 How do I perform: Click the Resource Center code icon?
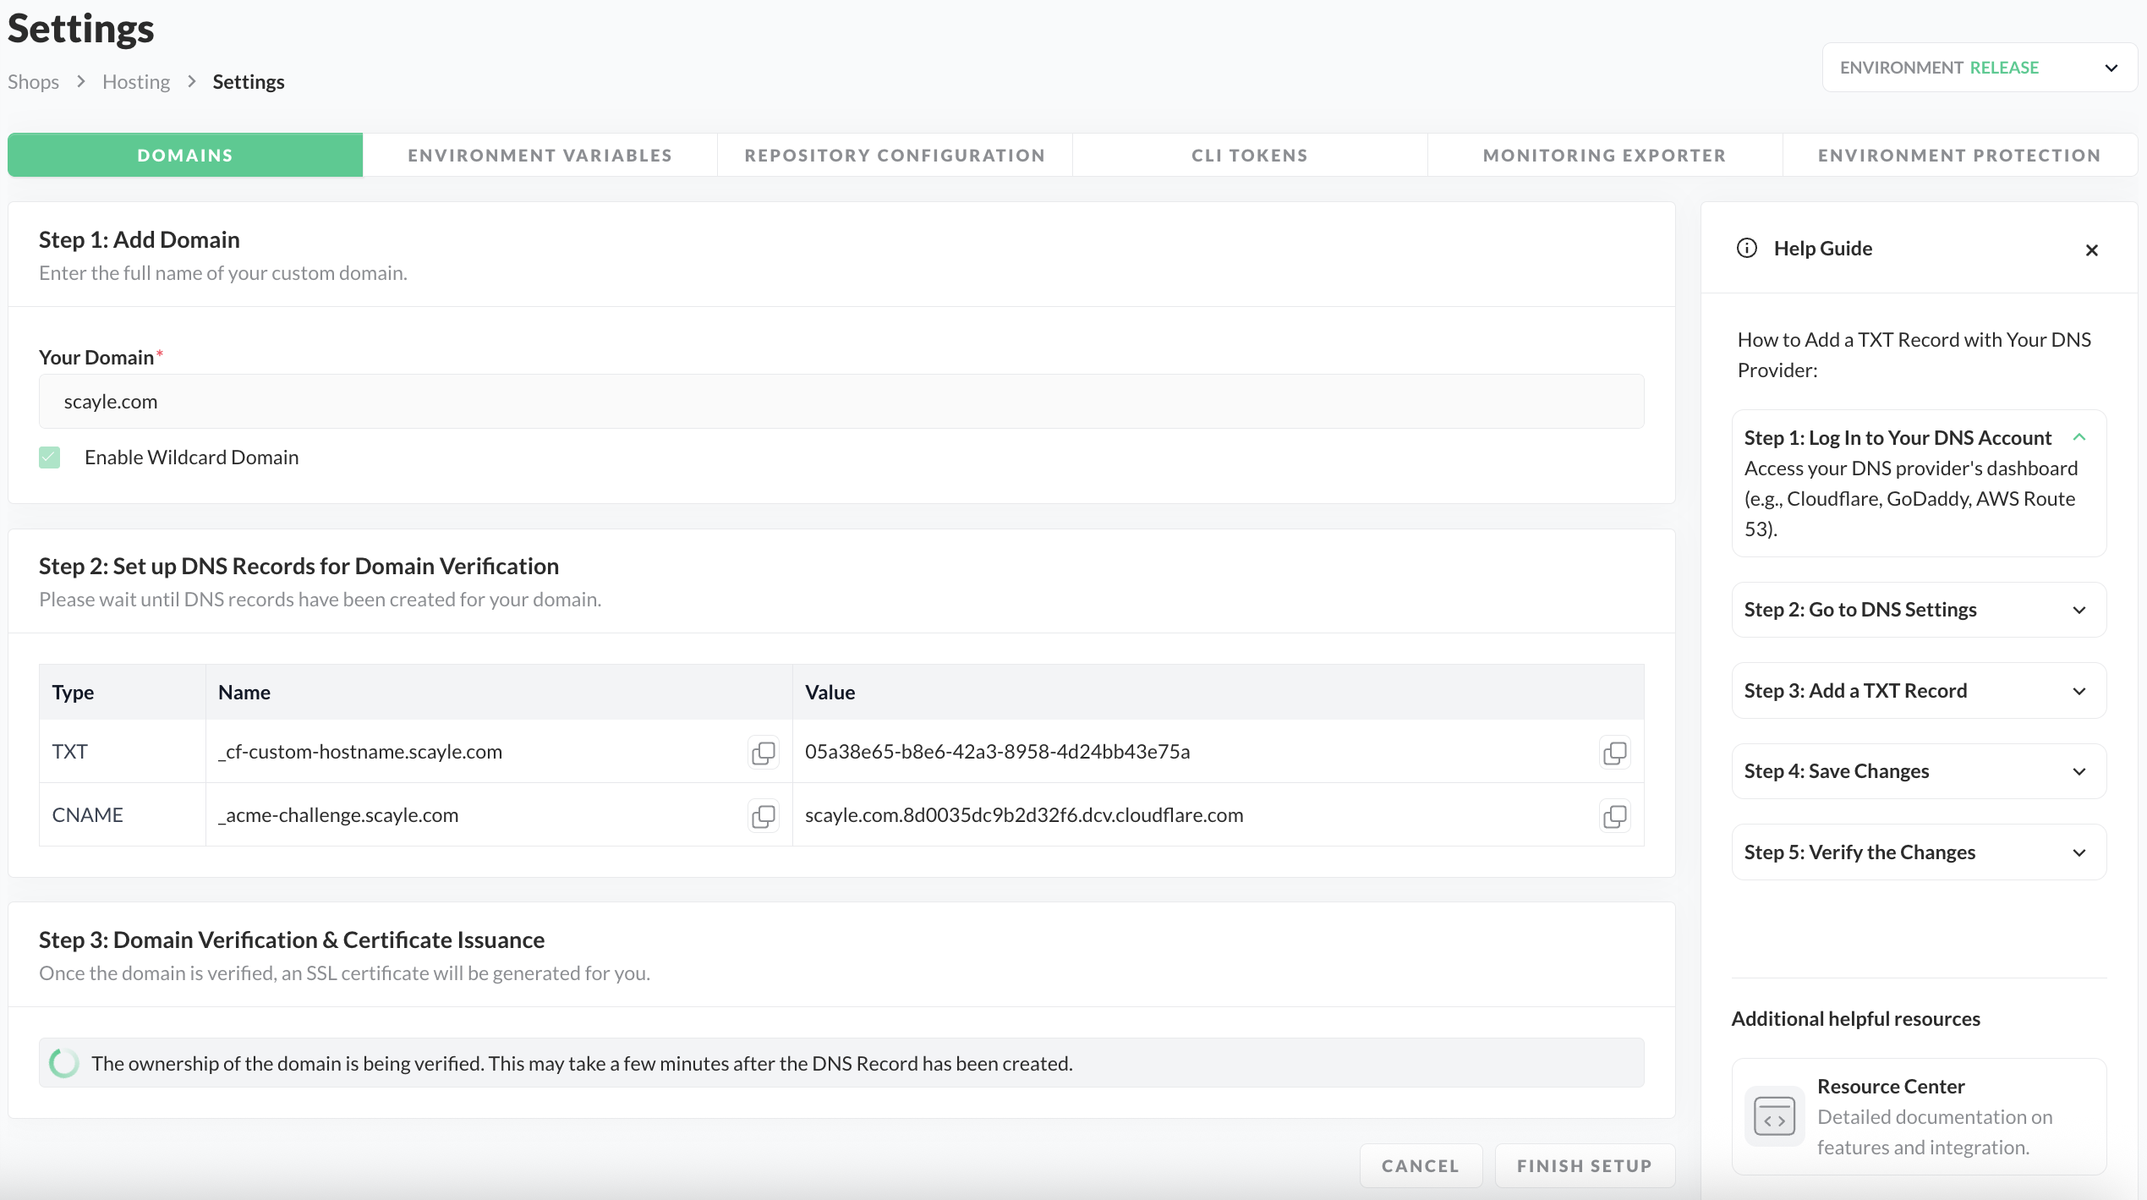(x=1774, y=1116)
